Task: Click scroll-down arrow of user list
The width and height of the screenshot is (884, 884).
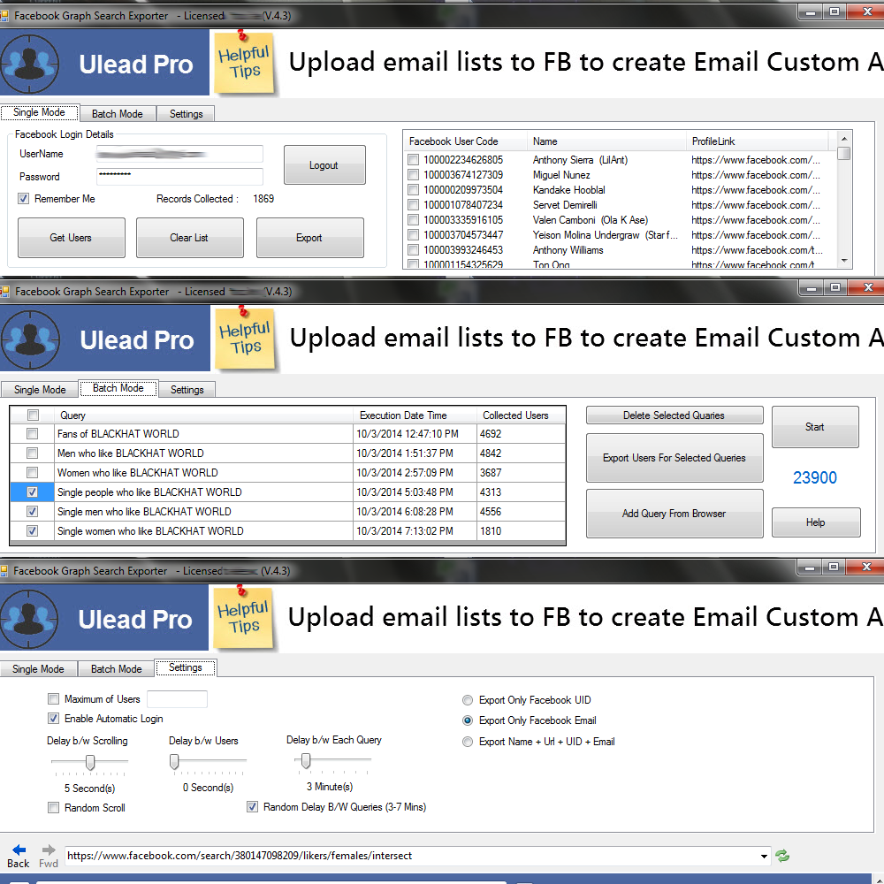Action: click(844, 260)
